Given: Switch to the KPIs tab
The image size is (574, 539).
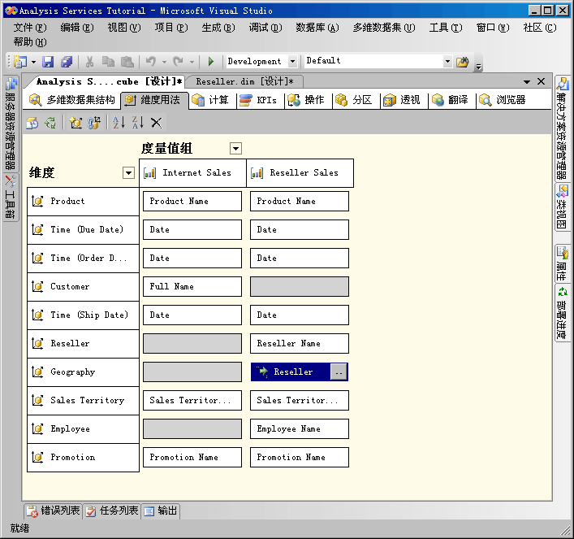Looking at the screenshot, I should point(257,100).
